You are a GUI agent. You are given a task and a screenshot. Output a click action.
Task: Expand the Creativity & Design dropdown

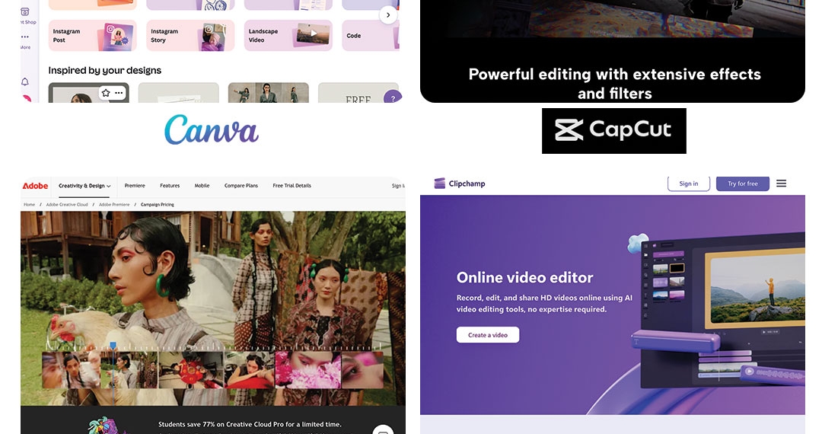click(84, 186)
